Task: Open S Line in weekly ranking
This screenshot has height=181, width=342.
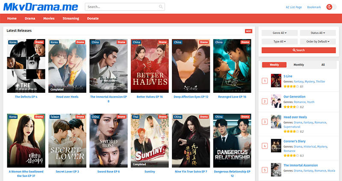Action: (x=288, y=76)
